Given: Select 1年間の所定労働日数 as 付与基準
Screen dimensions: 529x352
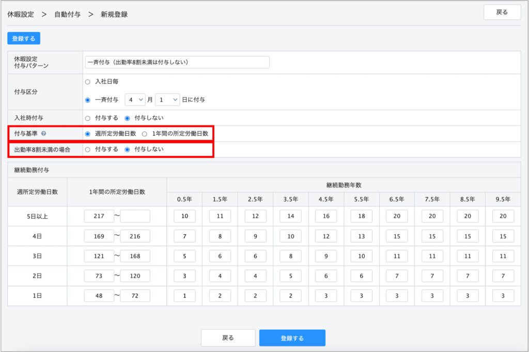Looking at the screenshot, I should point(145,134).
